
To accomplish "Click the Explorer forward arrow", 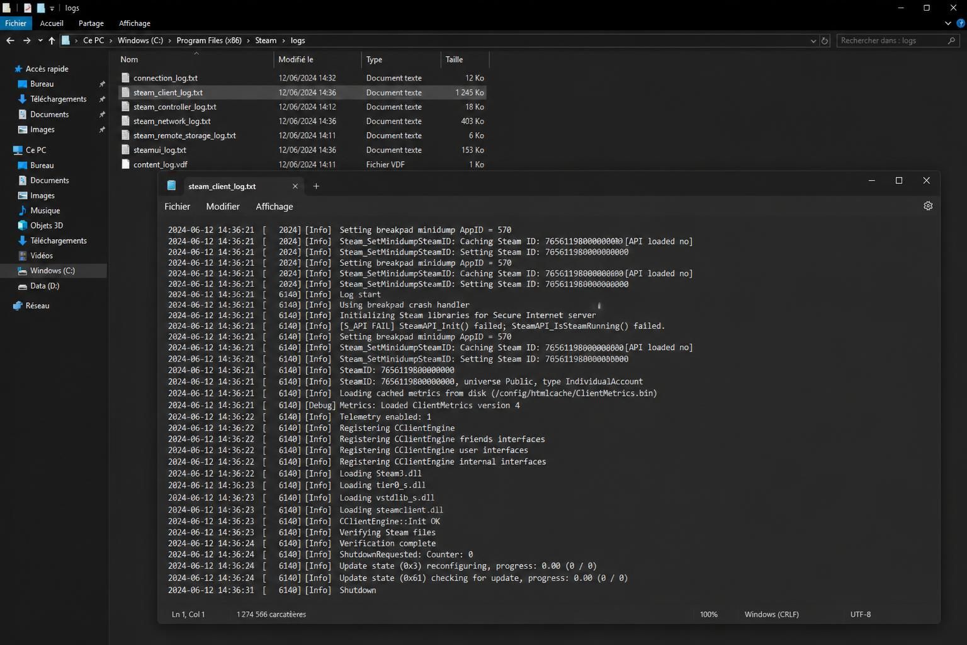I will 26,40.
